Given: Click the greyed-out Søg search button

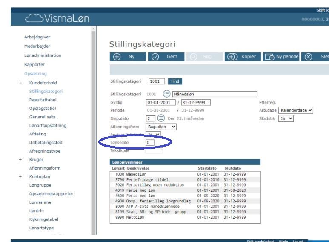Looking at the screenshot, I should point(204,57).
